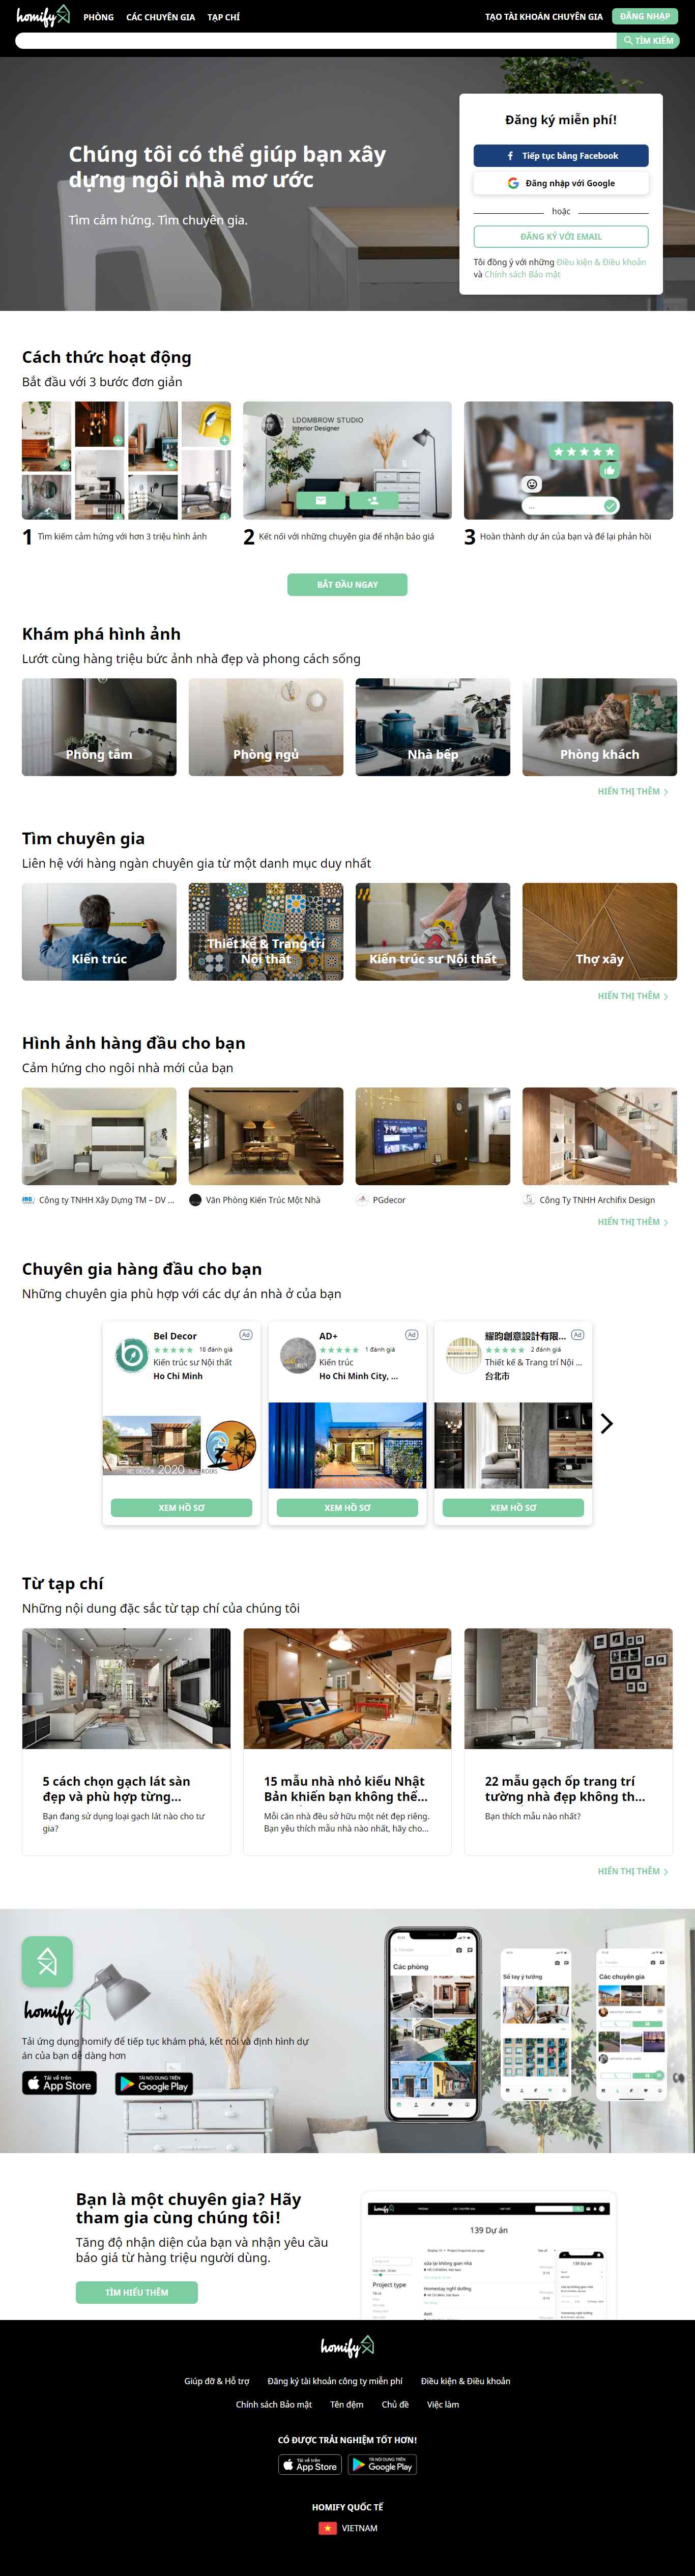Click Bắt đầu ngay button
This screenshot has width=695, height=2576.
347,585
